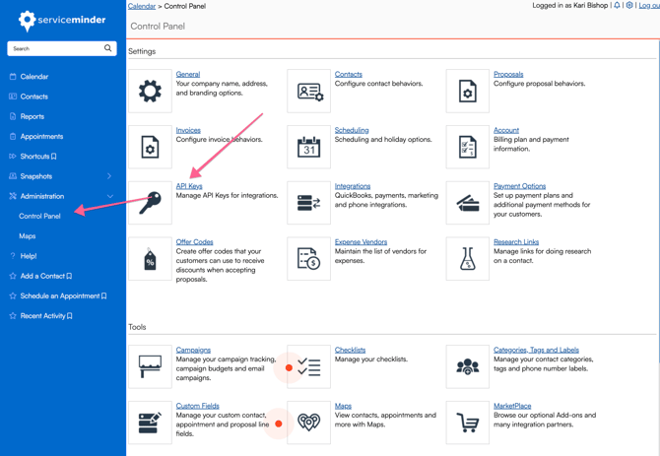Open the General settings link
Screen dimensions: 660x456
188,74
